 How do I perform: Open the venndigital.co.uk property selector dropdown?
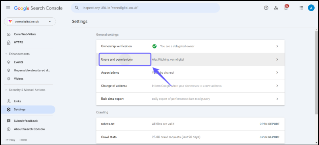[30, 22]
